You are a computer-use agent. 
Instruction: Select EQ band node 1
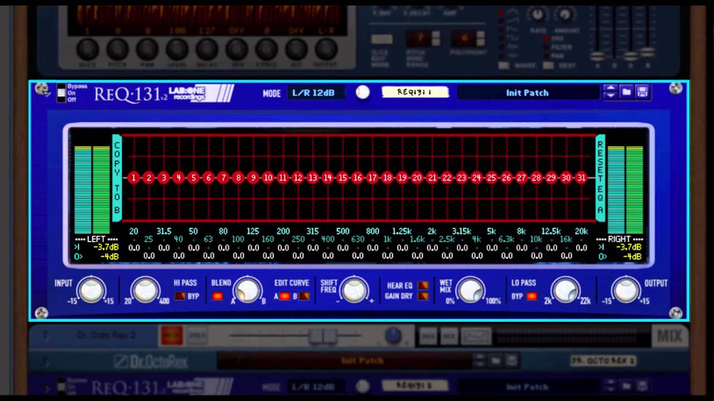133,178
